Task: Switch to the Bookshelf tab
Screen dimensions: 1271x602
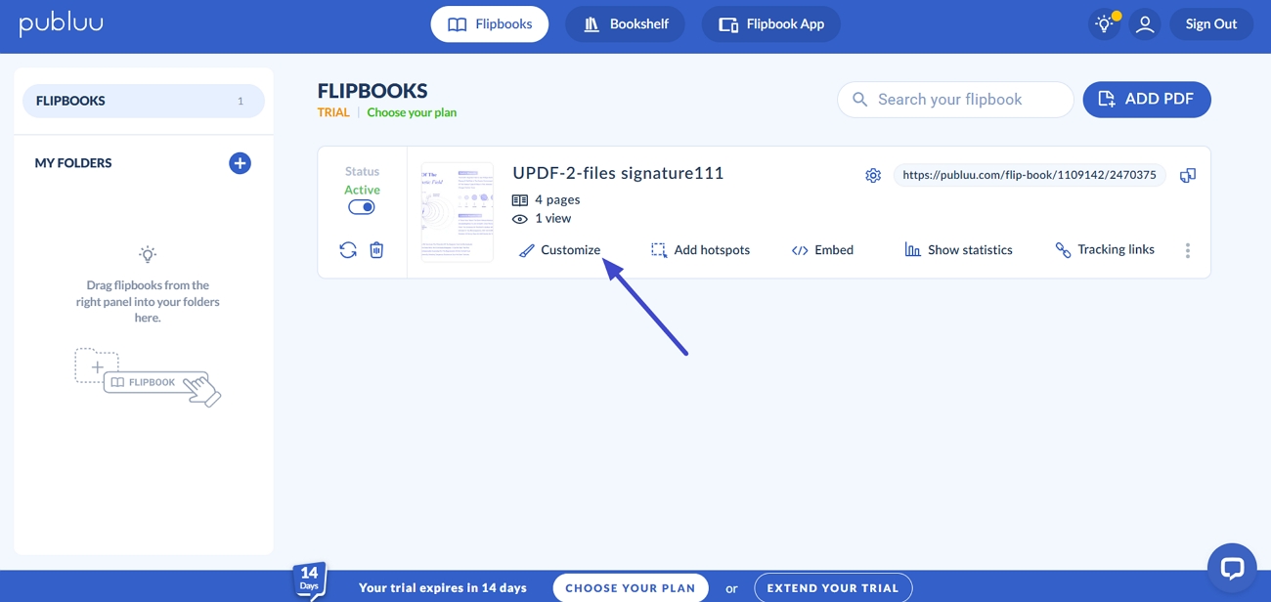Action: [626, 24]
